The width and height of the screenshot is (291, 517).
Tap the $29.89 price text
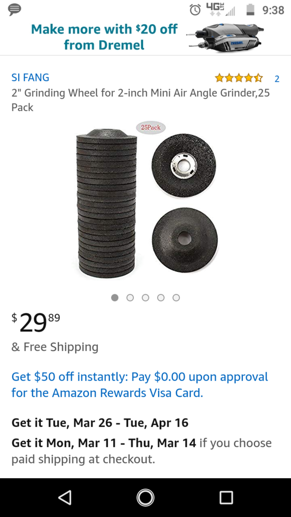[x=36, y=323]
